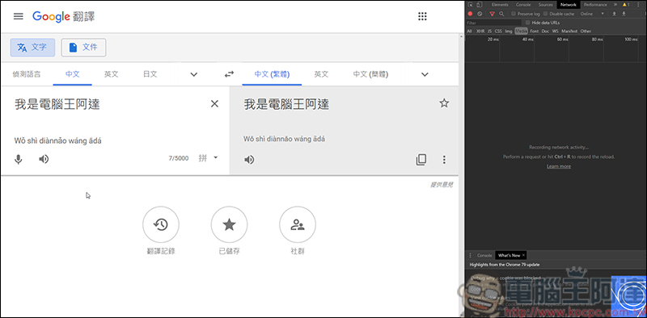Switch to the DevTools Elements tab
The width and height of the screenshot is (647, 318).
[500, 5]
